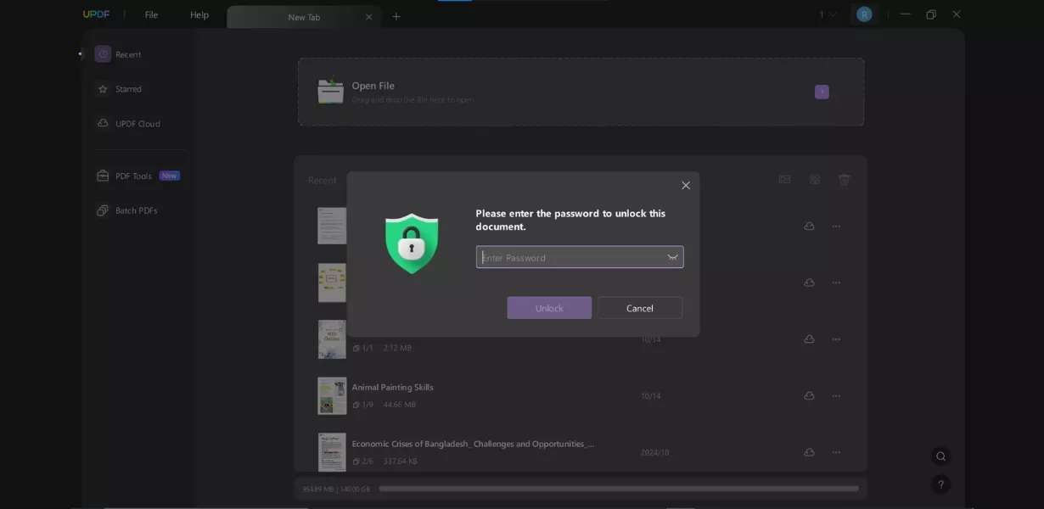Close the New Tab tab
Viewport: 1044px width, 509px height.
point(368,17)
